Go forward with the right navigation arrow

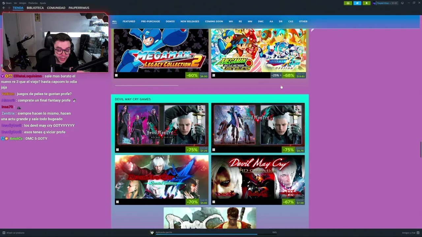click(x=9, y=8)
